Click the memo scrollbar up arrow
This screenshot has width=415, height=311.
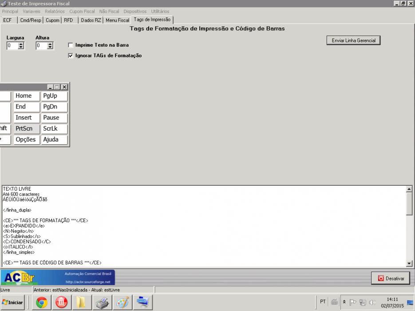(x=409, y=189)
